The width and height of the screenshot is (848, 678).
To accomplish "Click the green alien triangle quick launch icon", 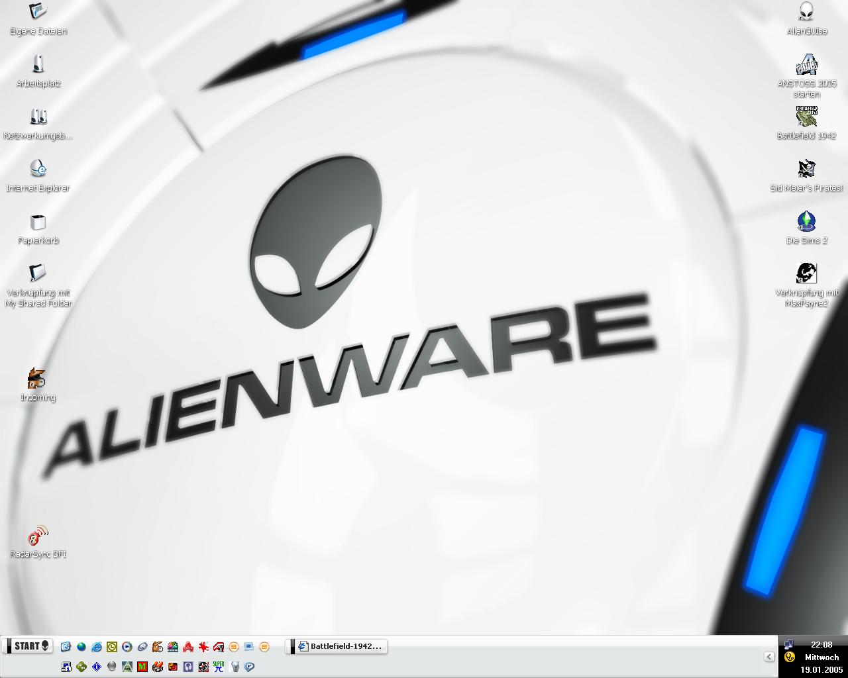I will [x=127, y=666].
